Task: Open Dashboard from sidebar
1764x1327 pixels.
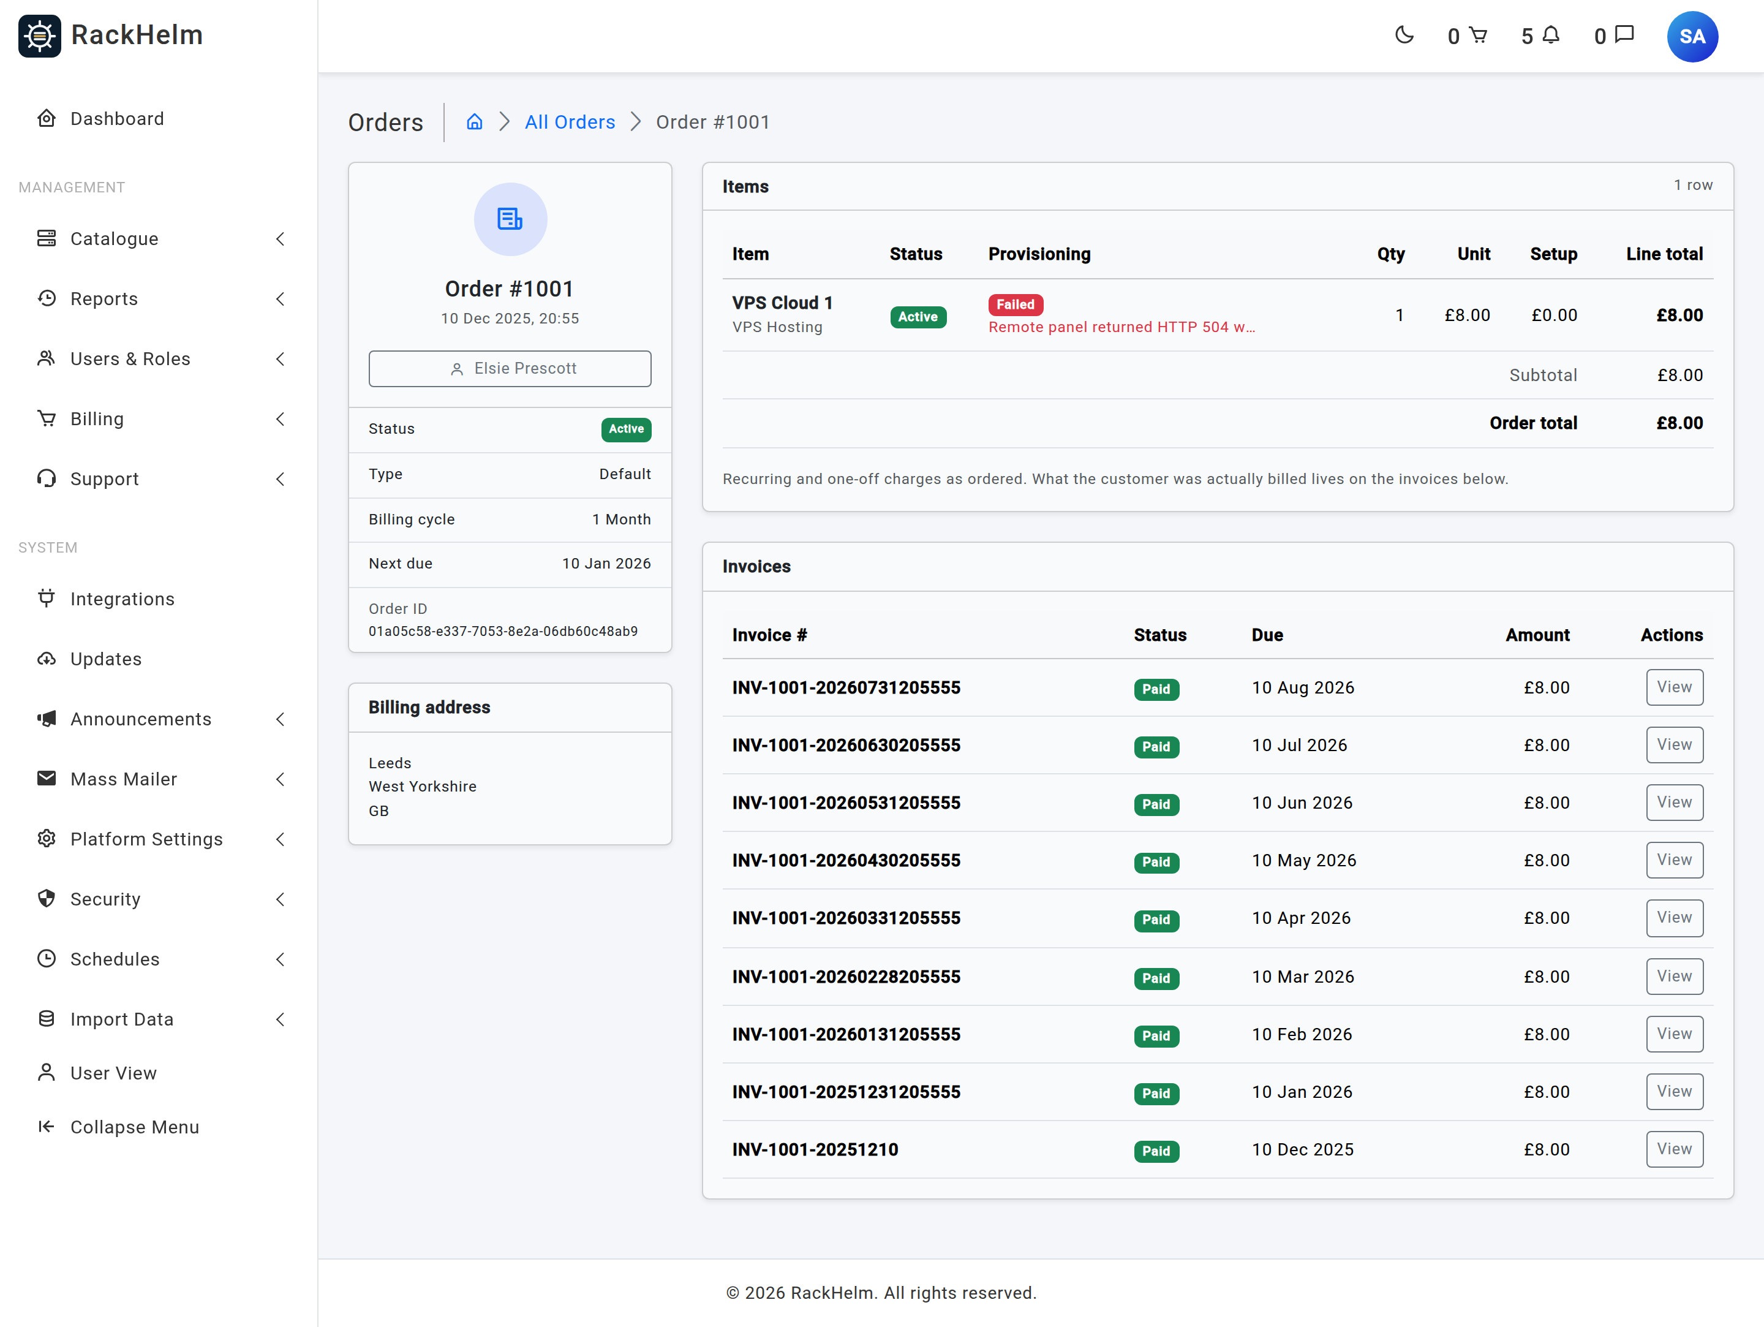Action: (x=116, y=119)
